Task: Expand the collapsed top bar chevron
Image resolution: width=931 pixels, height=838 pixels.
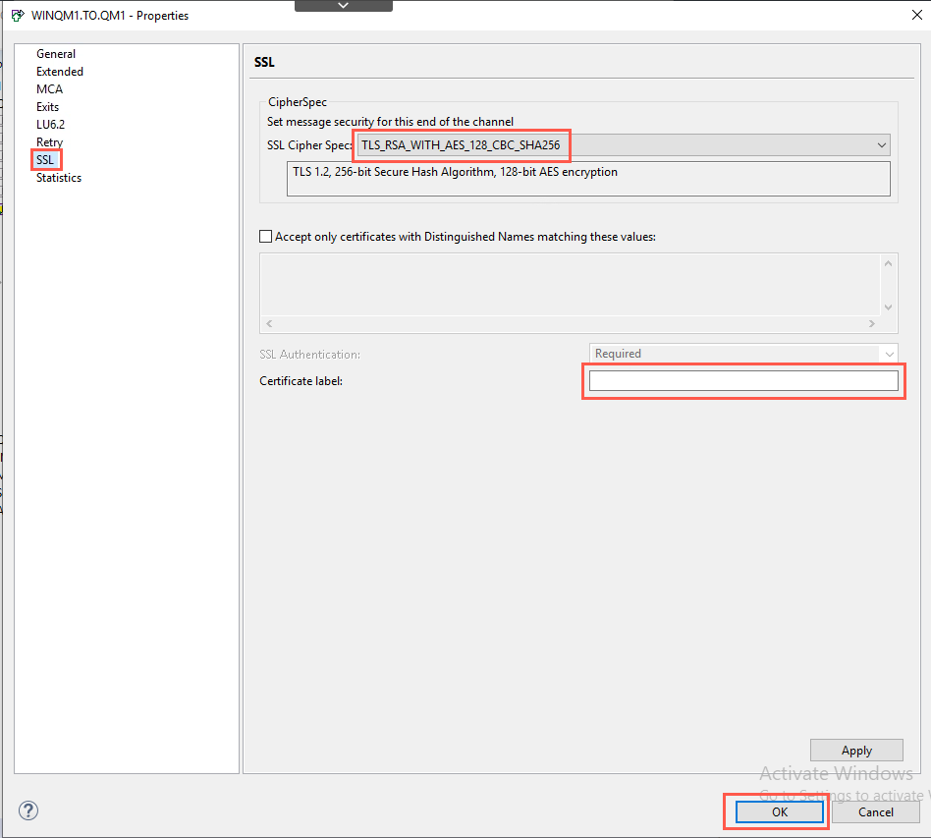Action: (343, 5)
